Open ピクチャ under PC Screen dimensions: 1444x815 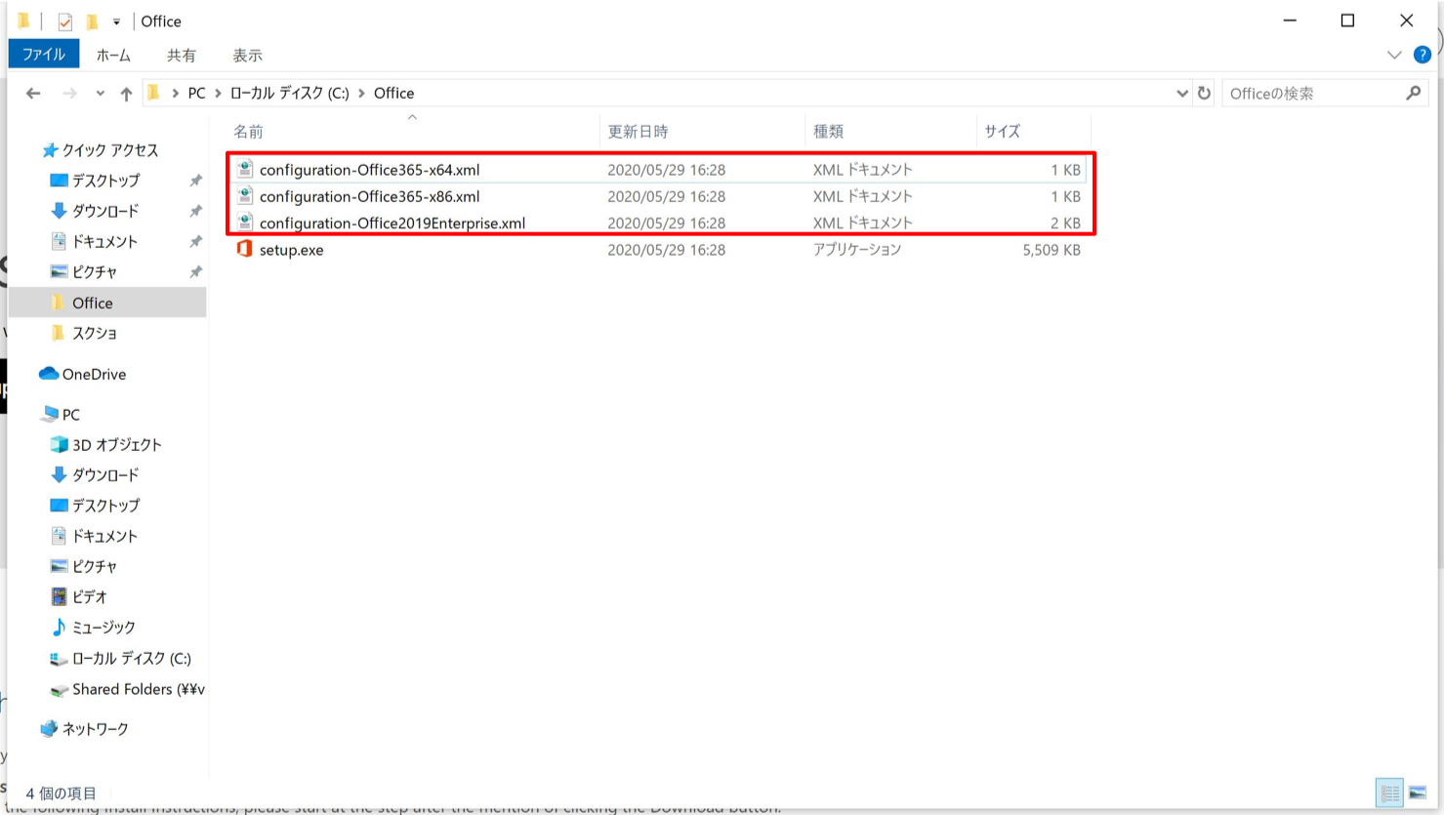coord(94,566)
